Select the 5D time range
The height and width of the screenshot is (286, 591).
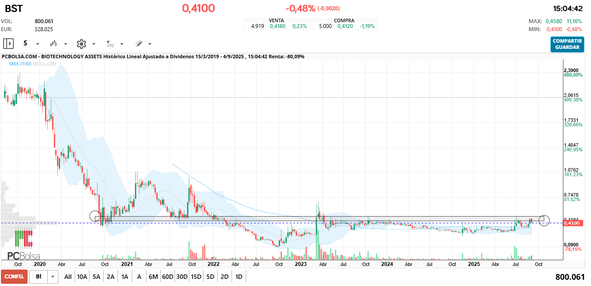point(210,277)
